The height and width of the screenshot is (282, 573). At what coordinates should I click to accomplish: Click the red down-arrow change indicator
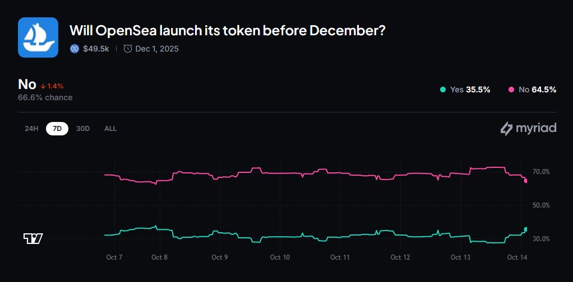tap(43, 86)
